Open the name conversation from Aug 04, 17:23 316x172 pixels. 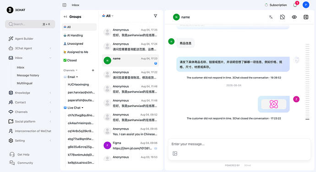(x=131, y=60)
